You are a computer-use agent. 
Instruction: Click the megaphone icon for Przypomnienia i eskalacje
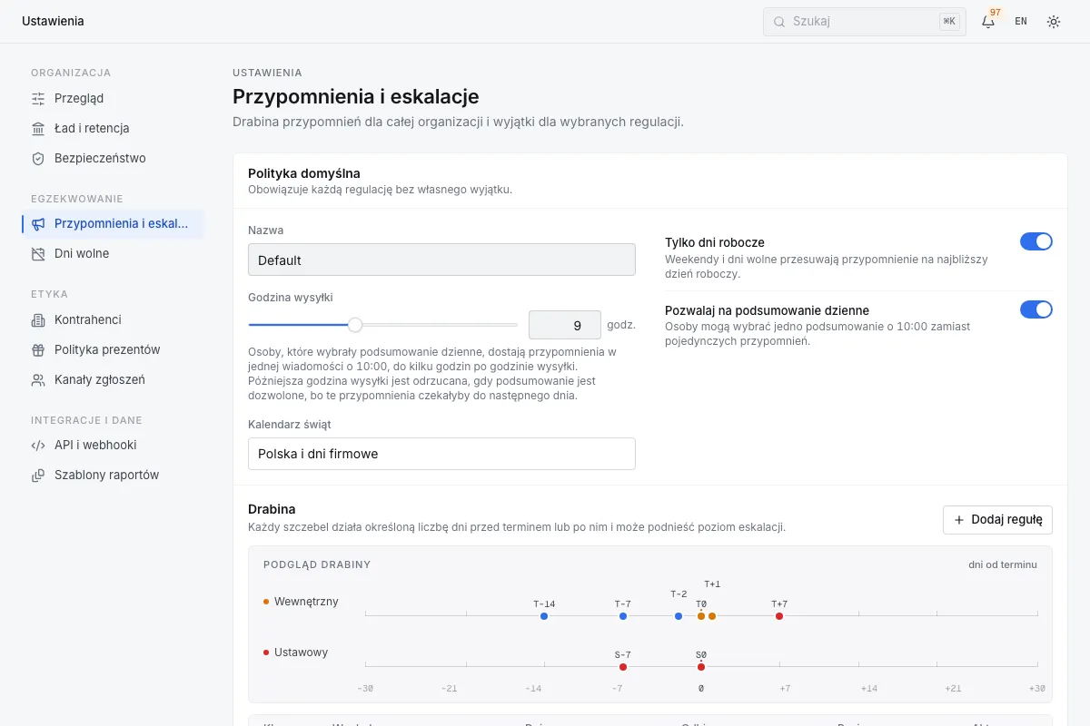point(38,223)
